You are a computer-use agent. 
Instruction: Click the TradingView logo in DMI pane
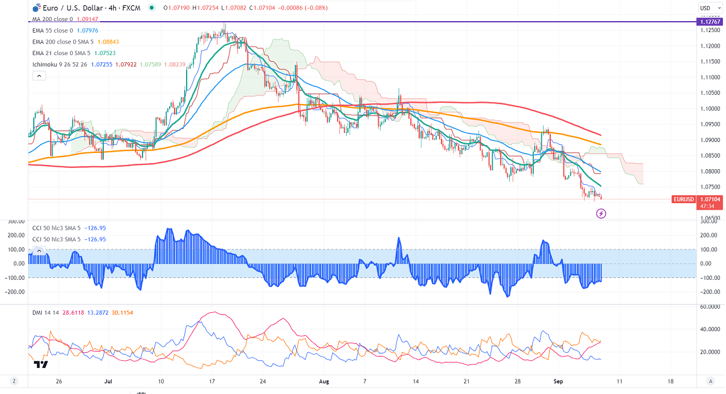coord(41,364)
